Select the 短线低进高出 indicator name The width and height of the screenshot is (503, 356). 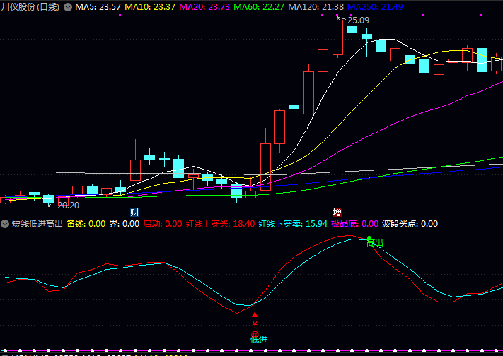[37, 224]
